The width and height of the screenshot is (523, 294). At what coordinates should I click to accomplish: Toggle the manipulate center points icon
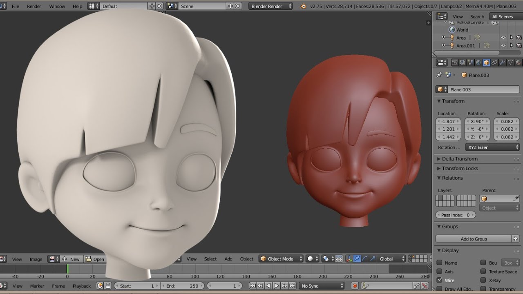tap(338, 258)
